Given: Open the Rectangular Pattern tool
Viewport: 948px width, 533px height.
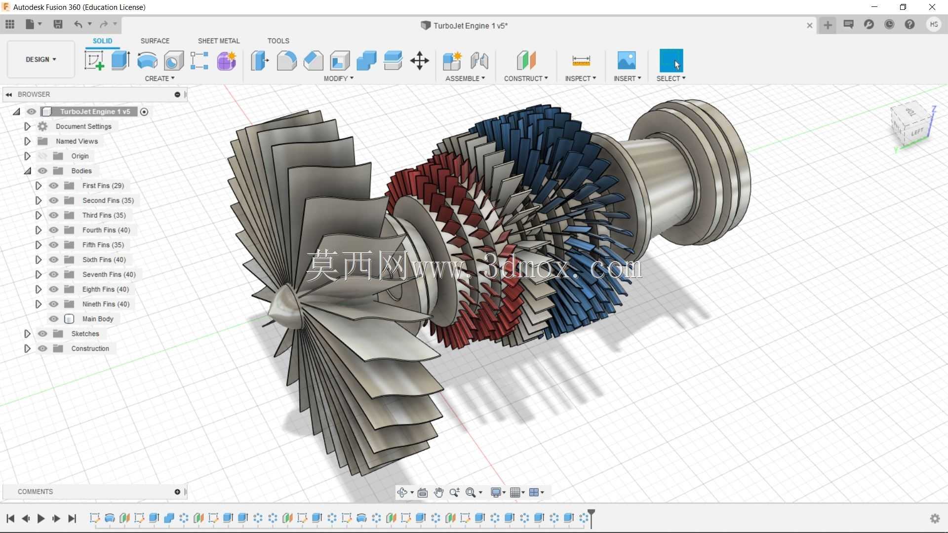Looking at the screenshot, I should pyautogui.click(x=199, y=61).
